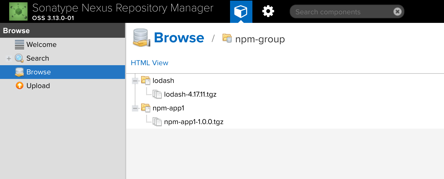Open the Browse cube mode button
Screen dimensions: 444x179
(241, 12)
